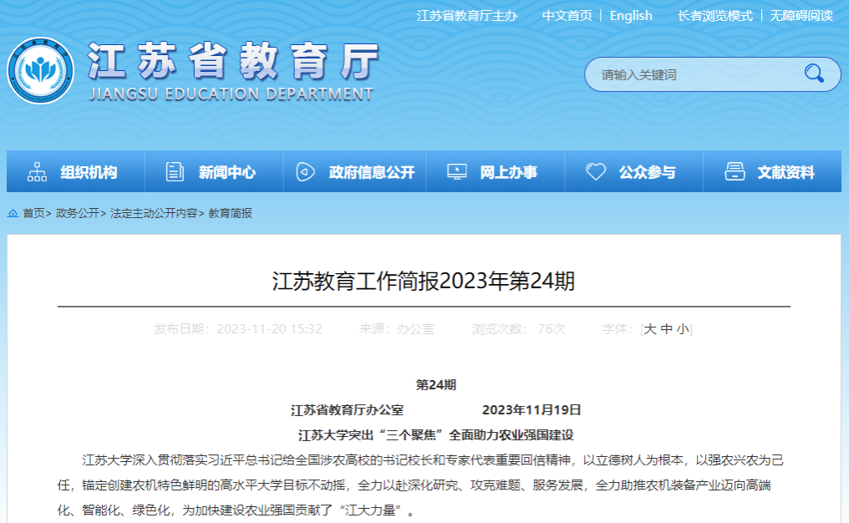This screenshot has width=849, height=523.
Task: Click the organization chart icon
Action: coord(38,172)
